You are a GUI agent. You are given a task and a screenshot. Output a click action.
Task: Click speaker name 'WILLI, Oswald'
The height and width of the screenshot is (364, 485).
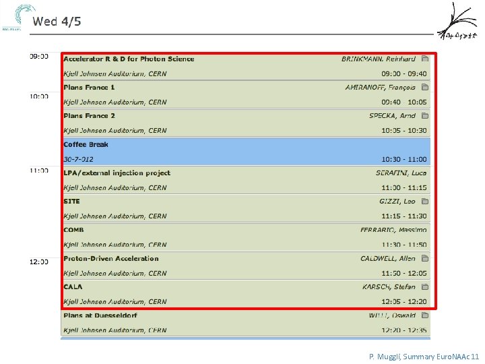coord(392,315)
